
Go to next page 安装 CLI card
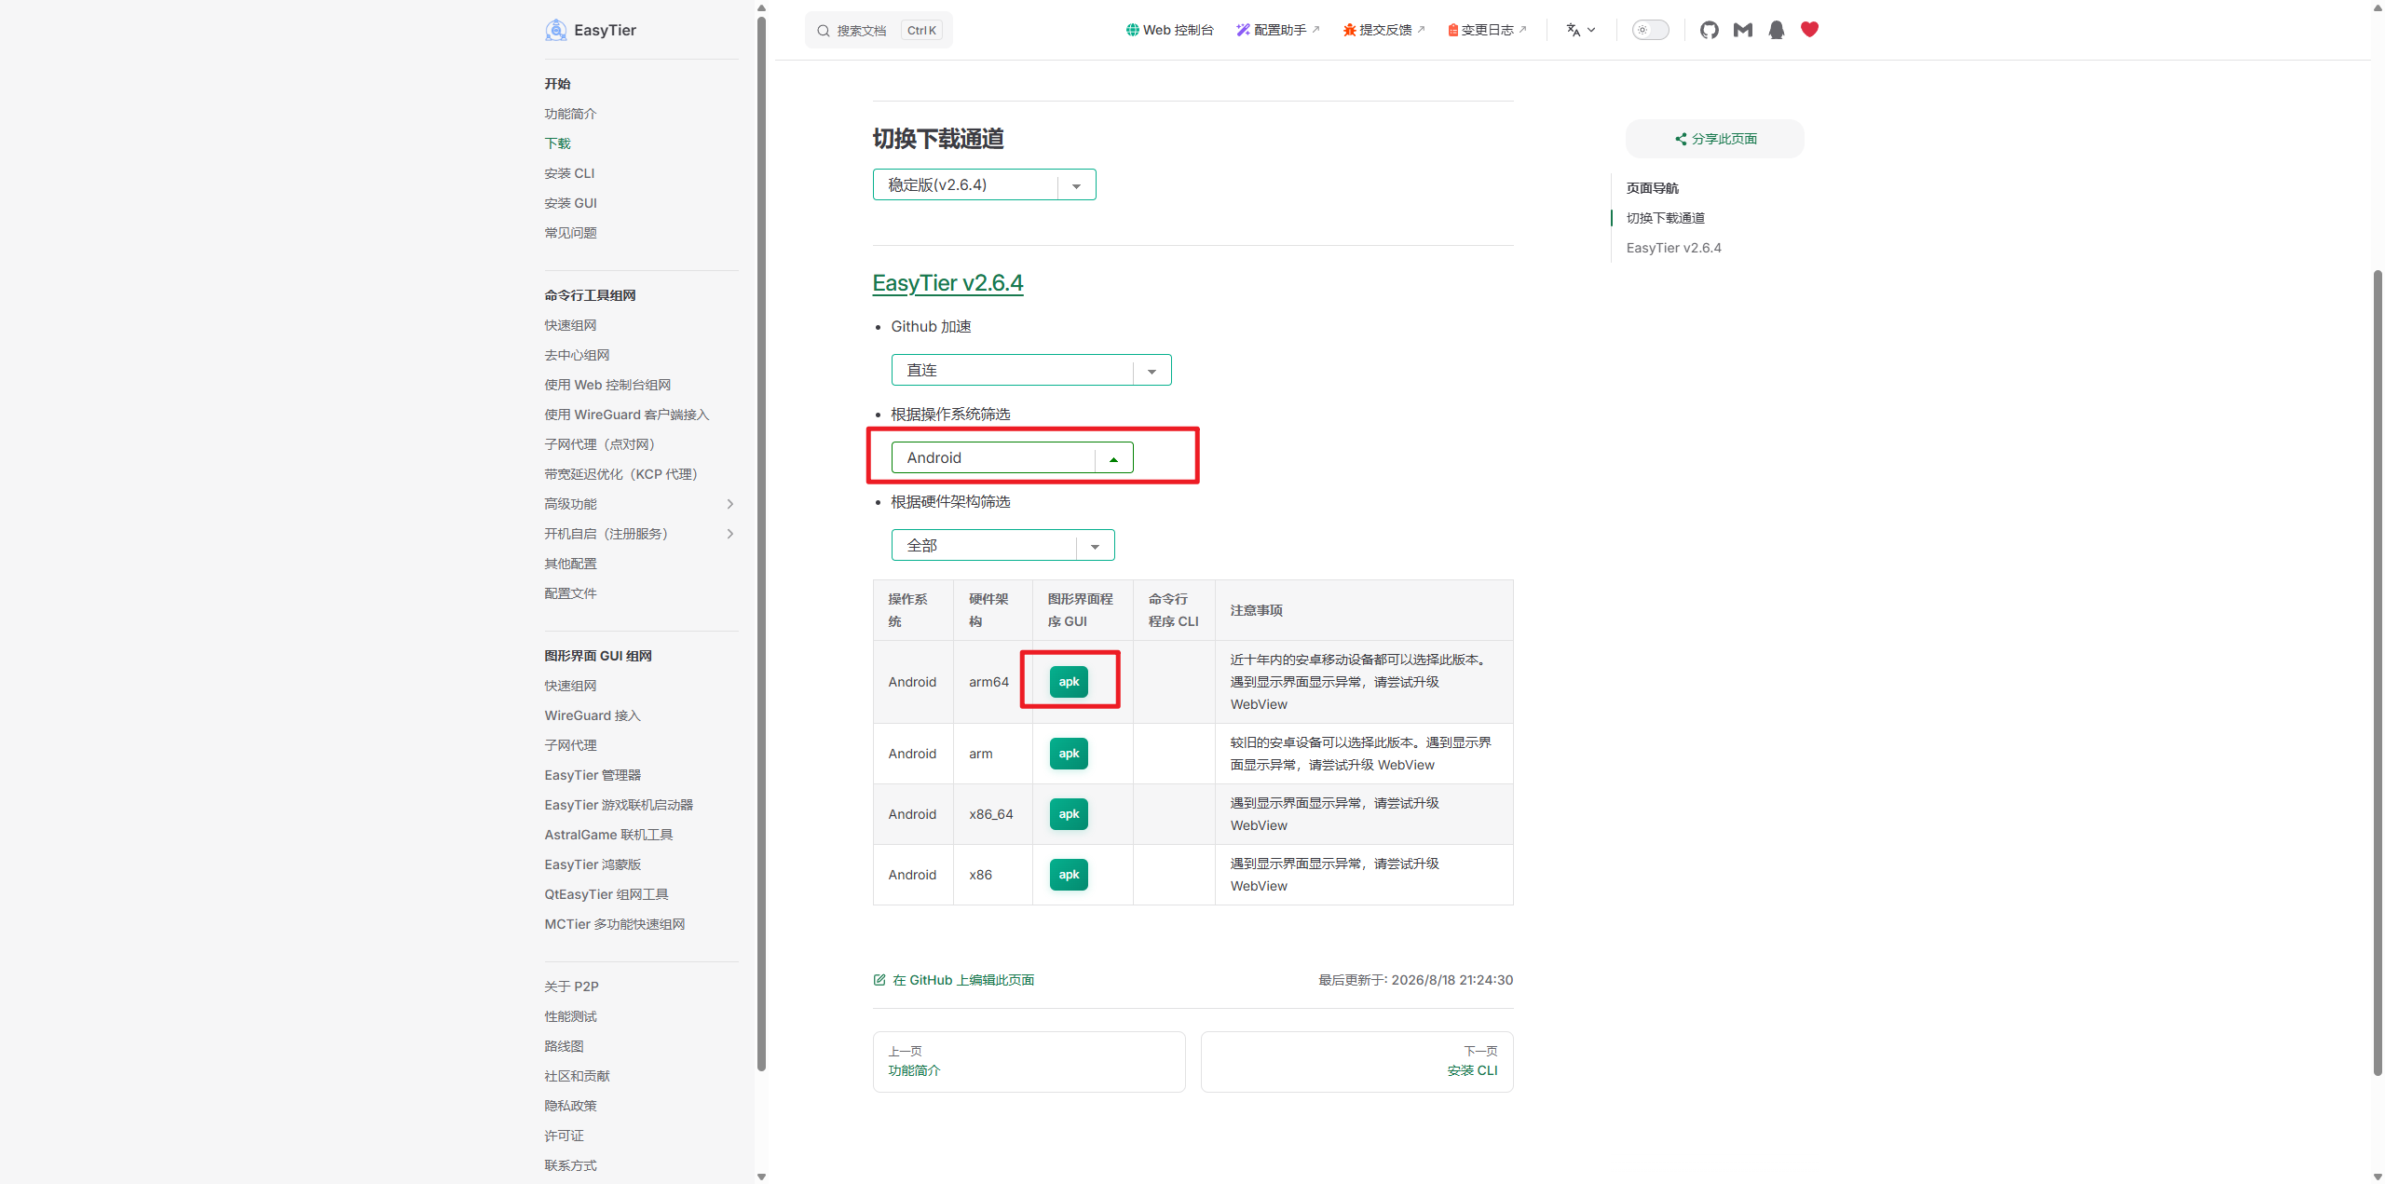click(x=1356, y=1062)
